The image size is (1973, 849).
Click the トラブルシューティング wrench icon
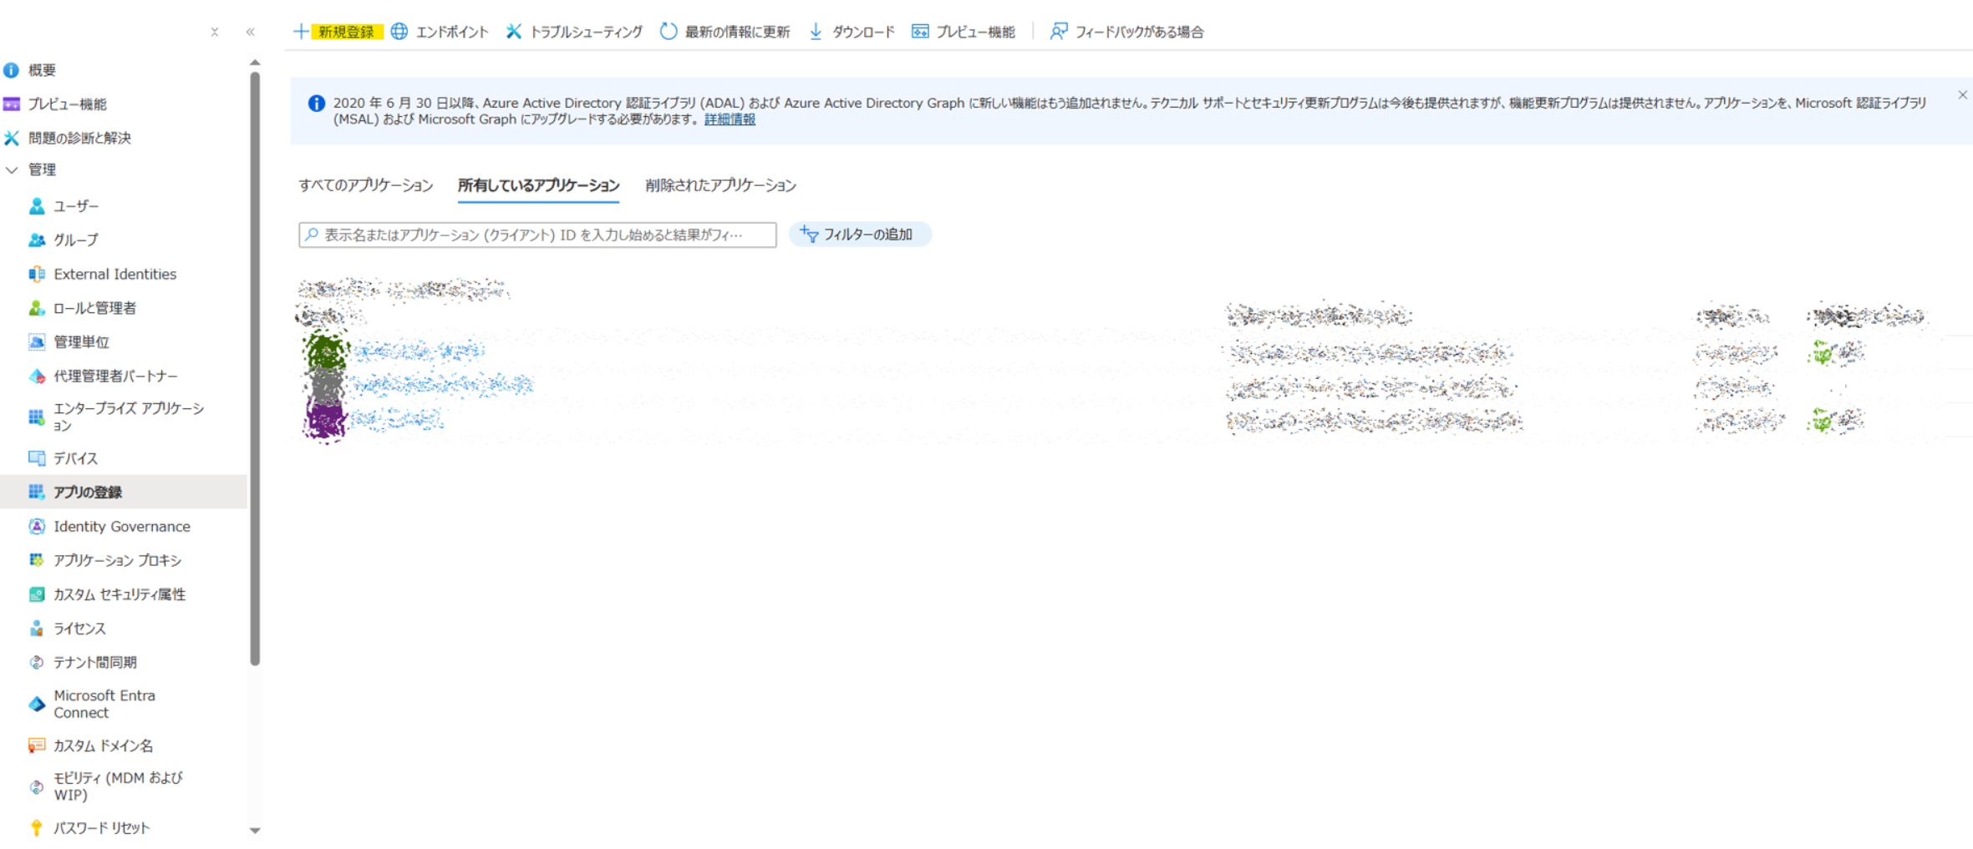click(513, 32)
